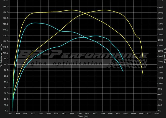The image size is (166, 118).
Task: Click where the two cyan curves intersect
Action: tap(86, 37)
